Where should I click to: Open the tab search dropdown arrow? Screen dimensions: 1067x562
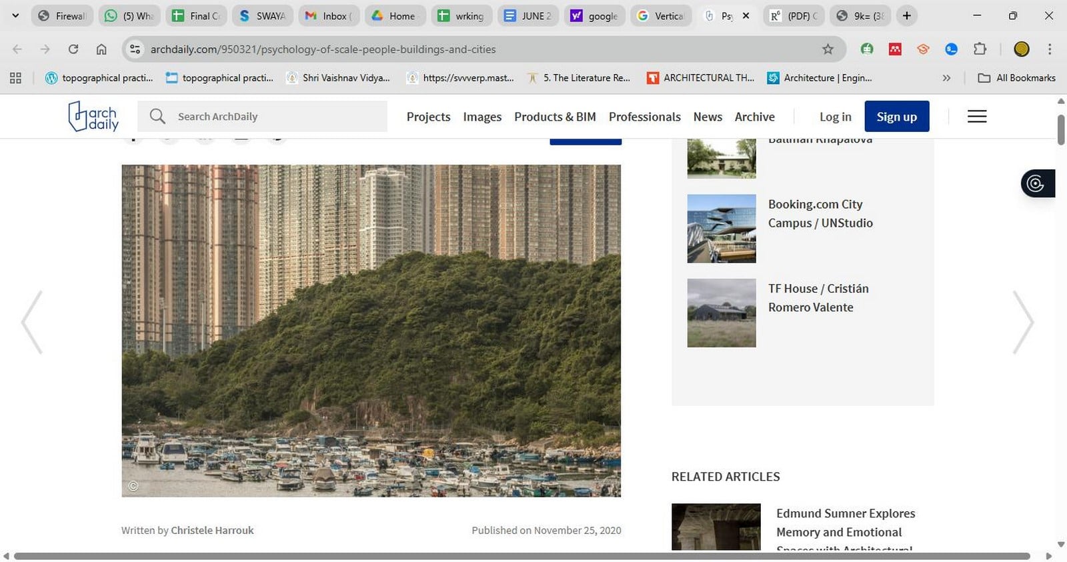click(x=15, y=15)
